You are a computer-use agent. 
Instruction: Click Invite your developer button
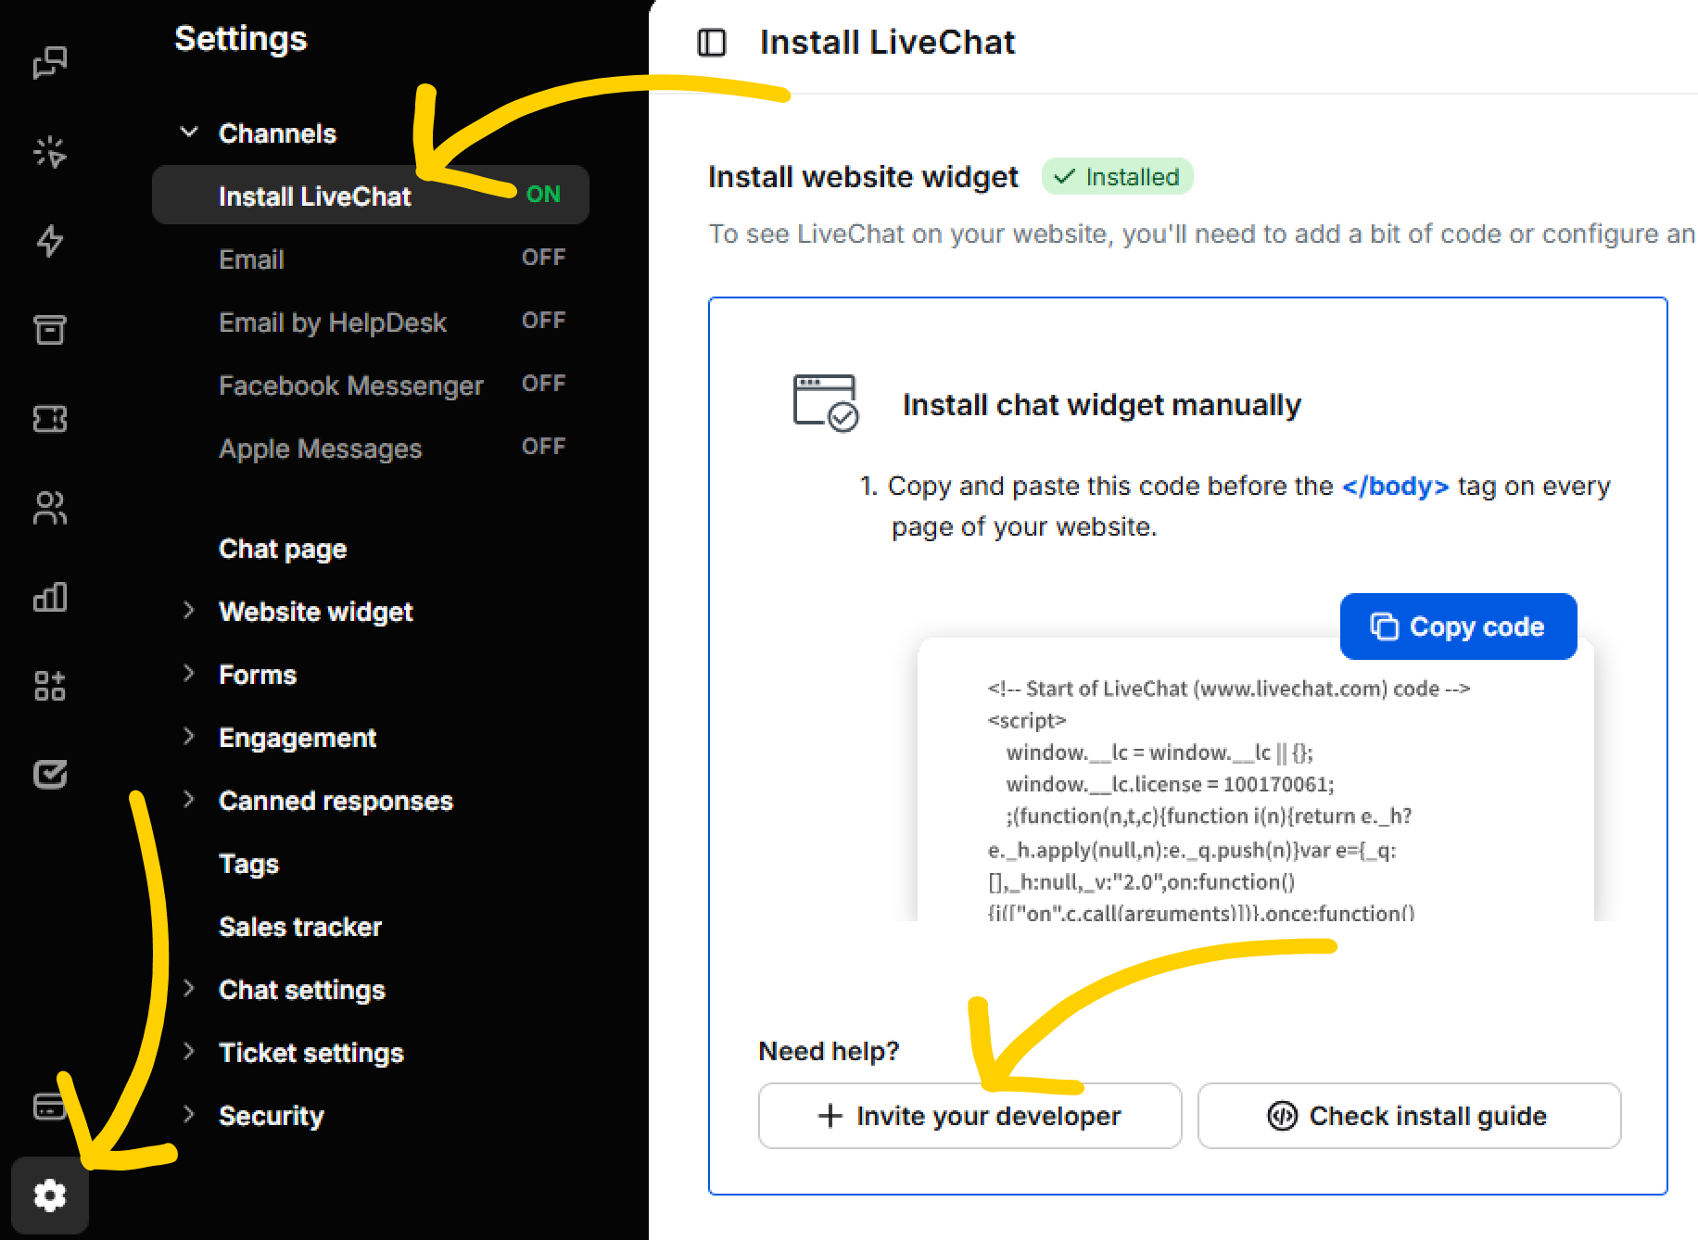pyautogui.click(x=969, y=1116)
